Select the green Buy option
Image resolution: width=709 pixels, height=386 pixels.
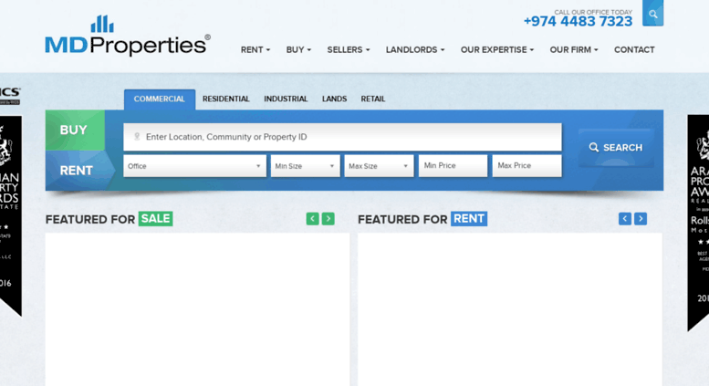pos(75,130)
